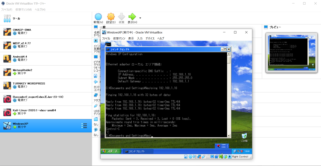Image resolution: width=321 pixels, height=166 pixels.
Task: Open 表示 menu in WindowsXP VM window
Action: coord(131,38)
